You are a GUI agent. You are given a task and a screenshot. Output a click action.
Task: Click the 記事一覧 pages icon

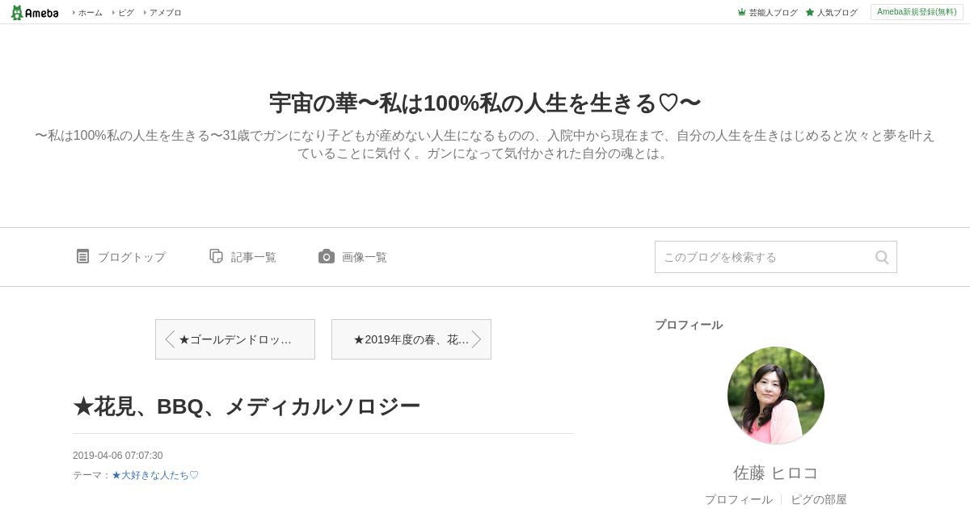(216, 256)
